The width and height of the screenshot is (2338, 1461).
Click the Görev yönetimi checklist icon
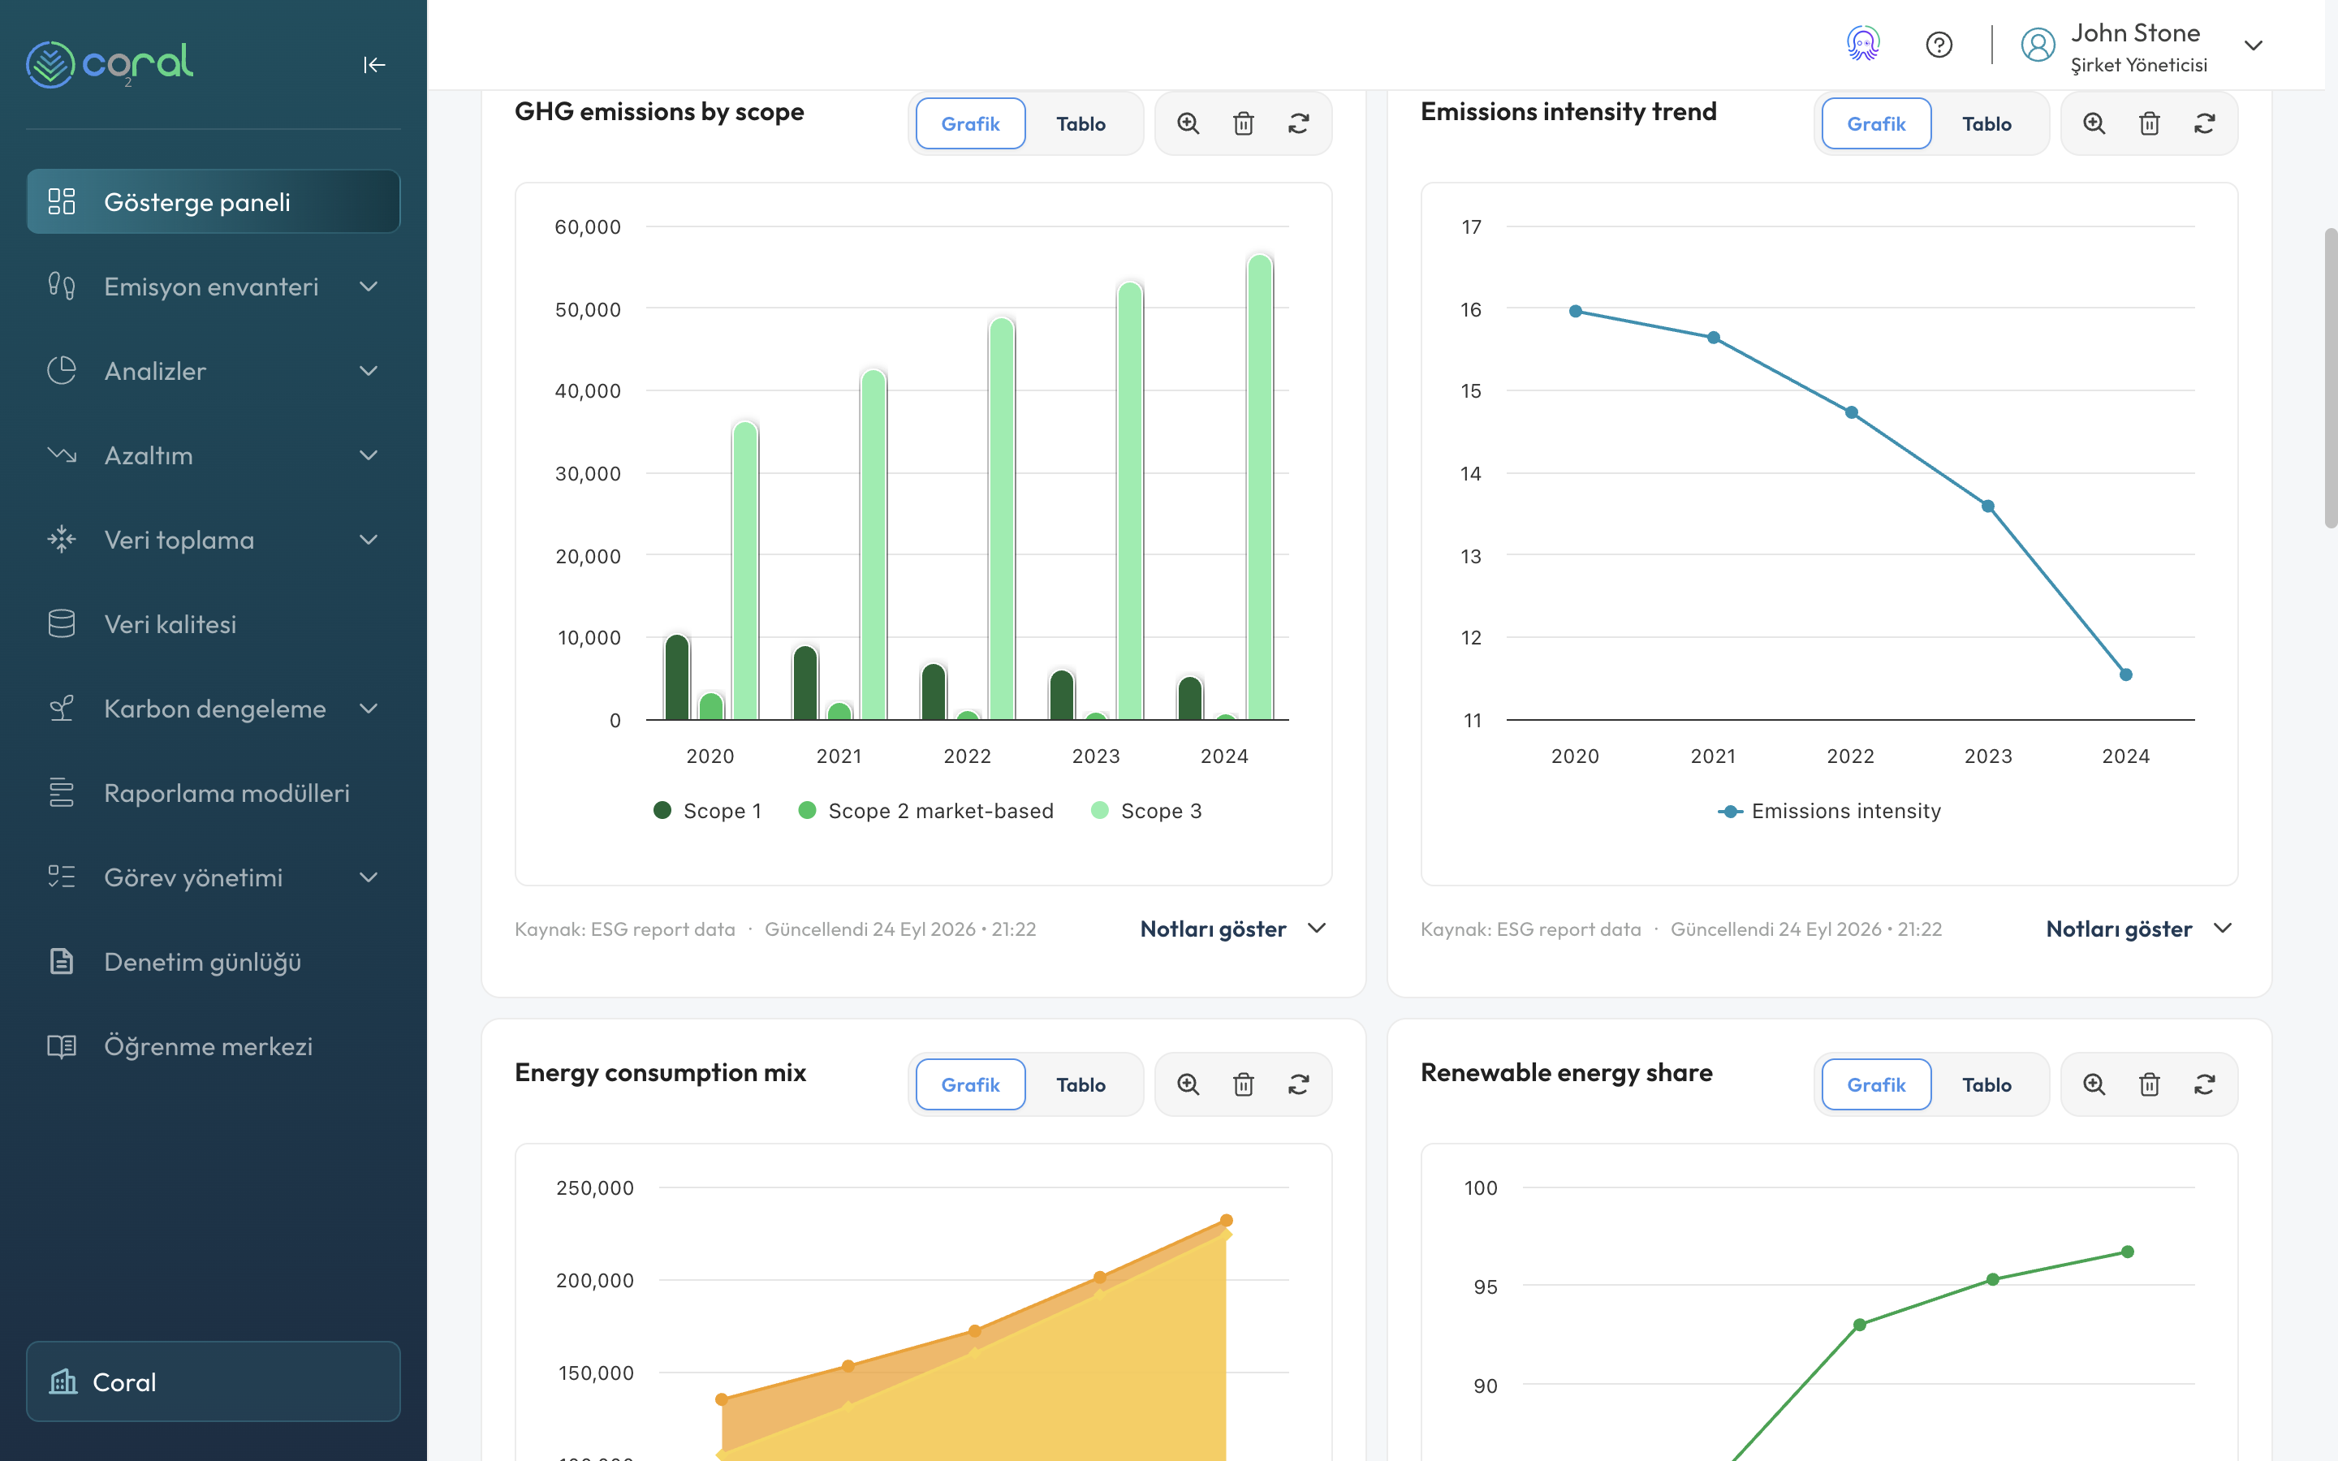pos(62,877)
